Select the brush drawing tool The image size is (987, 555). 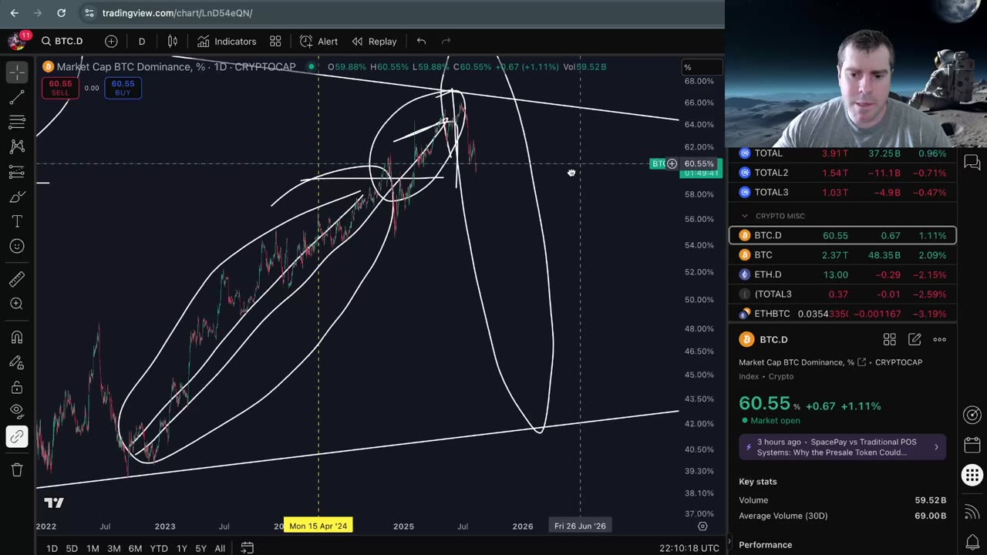point(17,197)
